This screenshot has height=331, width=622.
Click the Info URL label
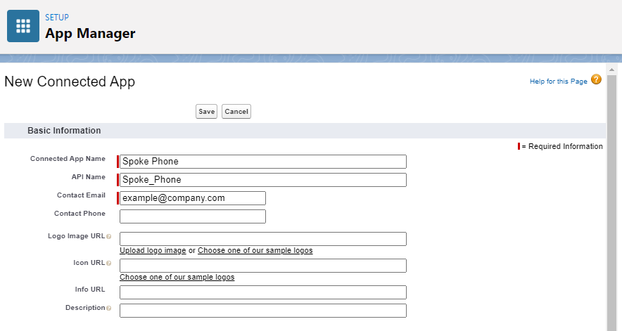point(90,290)
